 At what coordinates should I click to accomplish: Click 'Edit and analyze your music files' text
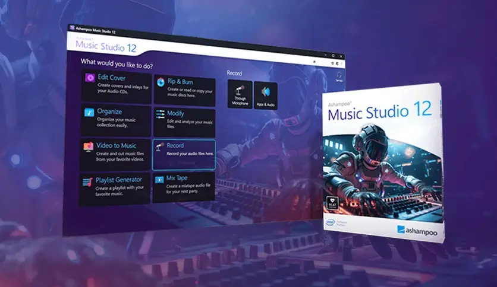pos(190,123)
